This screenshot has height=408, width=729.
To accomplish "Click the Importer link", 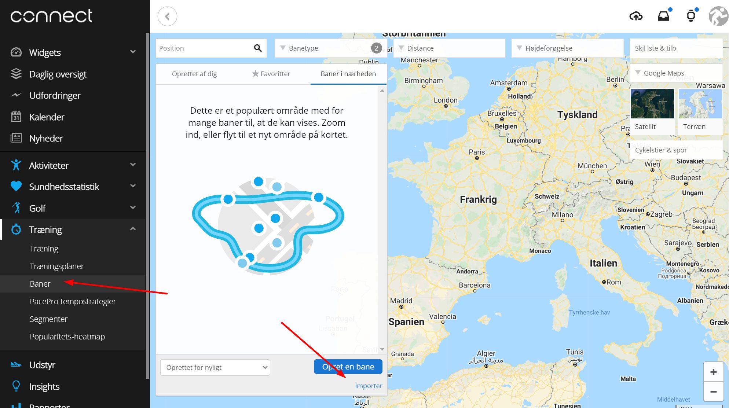I will (368, 385).
